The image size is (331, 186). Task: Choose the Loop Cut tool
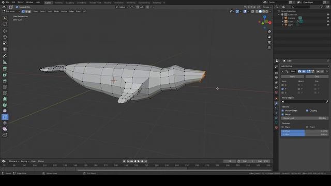(x=5, y=87)
